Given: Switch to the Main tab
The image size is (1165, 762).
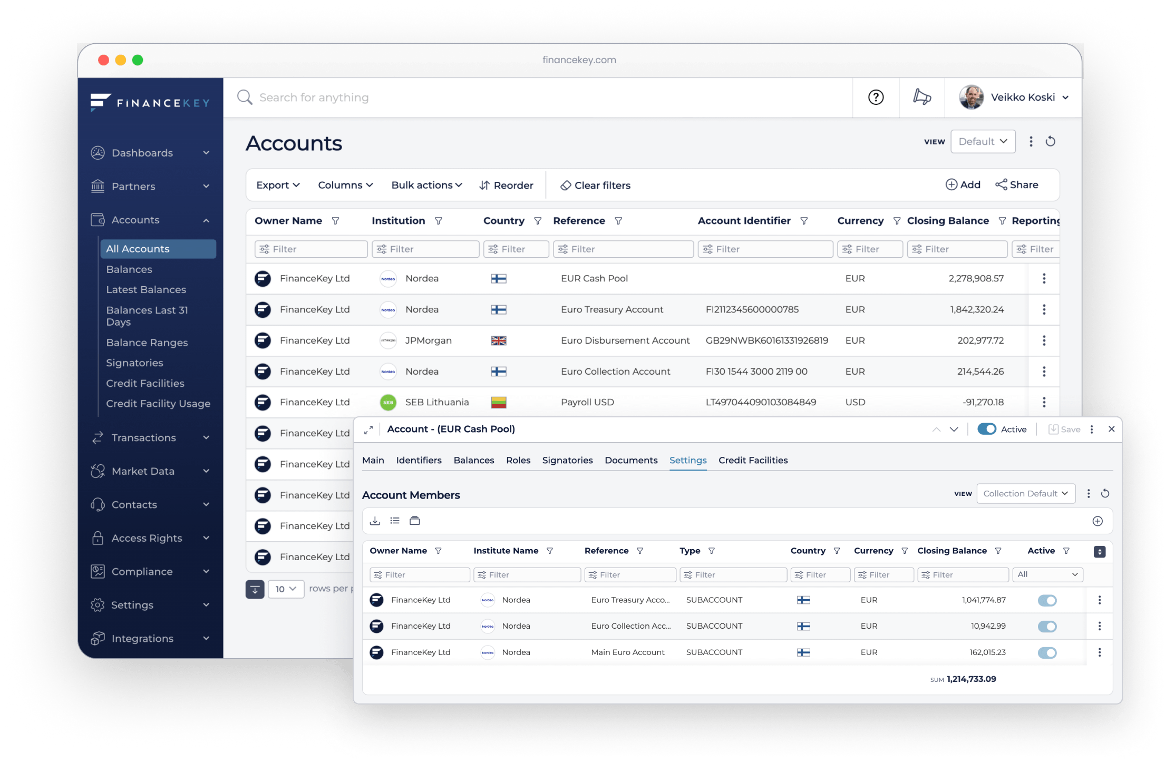Looking at the screenshot, I should [x=373, y=460].
